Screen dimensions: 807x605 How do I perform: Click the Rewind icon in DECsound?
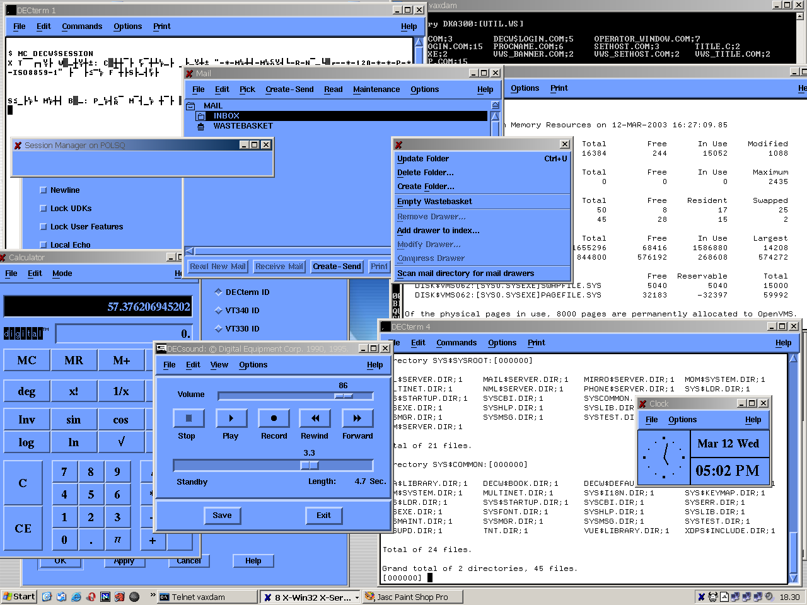[315, 418]
